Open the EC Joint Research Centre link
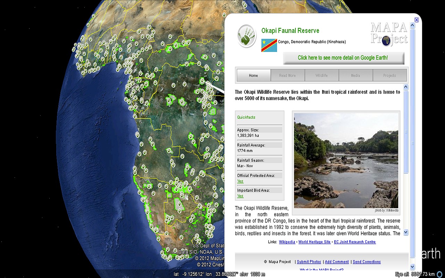445x278 pixels. (355, 242)
